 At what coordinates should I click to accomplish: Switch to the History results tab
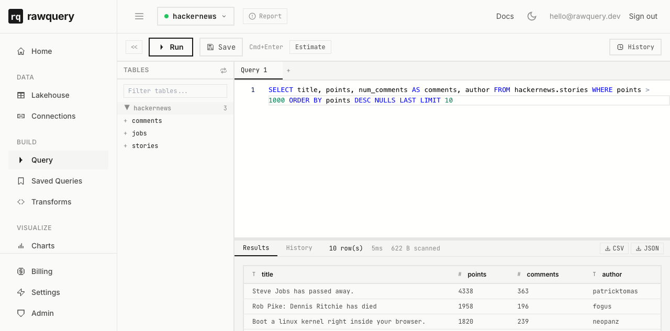tap(299, 248)
